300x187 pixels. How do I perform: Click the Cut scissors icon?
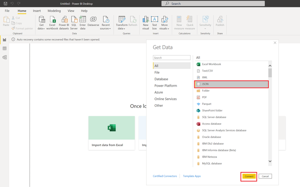coord(13,18)
